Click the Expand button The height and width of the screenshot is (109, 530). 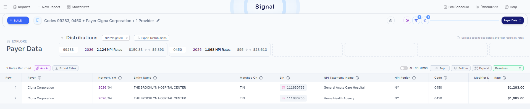tap(482, 68)
